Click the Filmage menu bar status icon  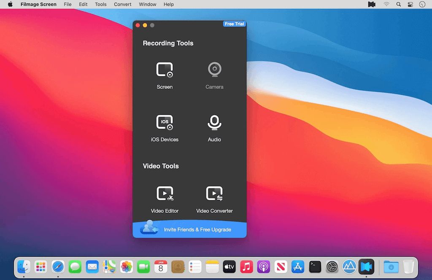tap(372, 4)
